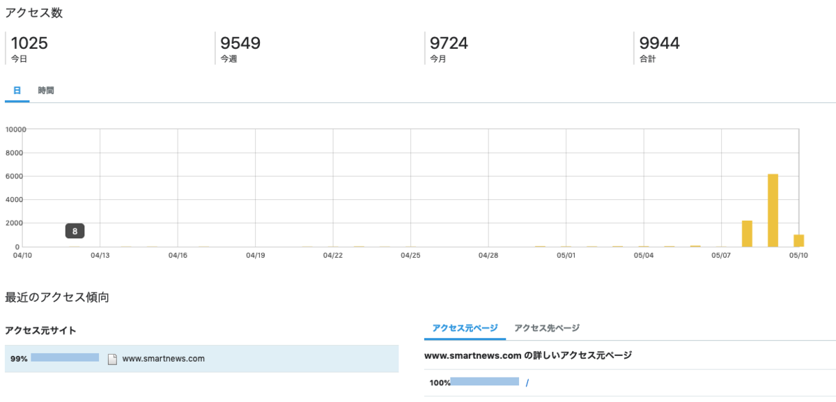Screen dimensions: 836x402
Task: Click the 99% blue progress bar
Action: coord(65,358)
